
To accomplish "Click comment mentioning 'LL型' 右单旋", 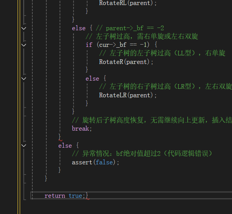I will tap(162, 53).
